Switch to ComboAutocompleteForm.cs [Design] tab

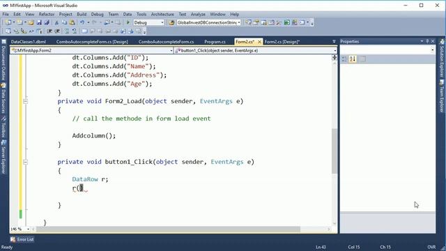pyautogui.click(x=92, y=42)
